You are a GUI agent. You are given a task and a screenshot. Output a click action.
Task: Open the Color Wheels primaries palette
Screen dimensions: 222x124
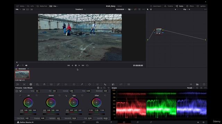(x=31, y=84)
